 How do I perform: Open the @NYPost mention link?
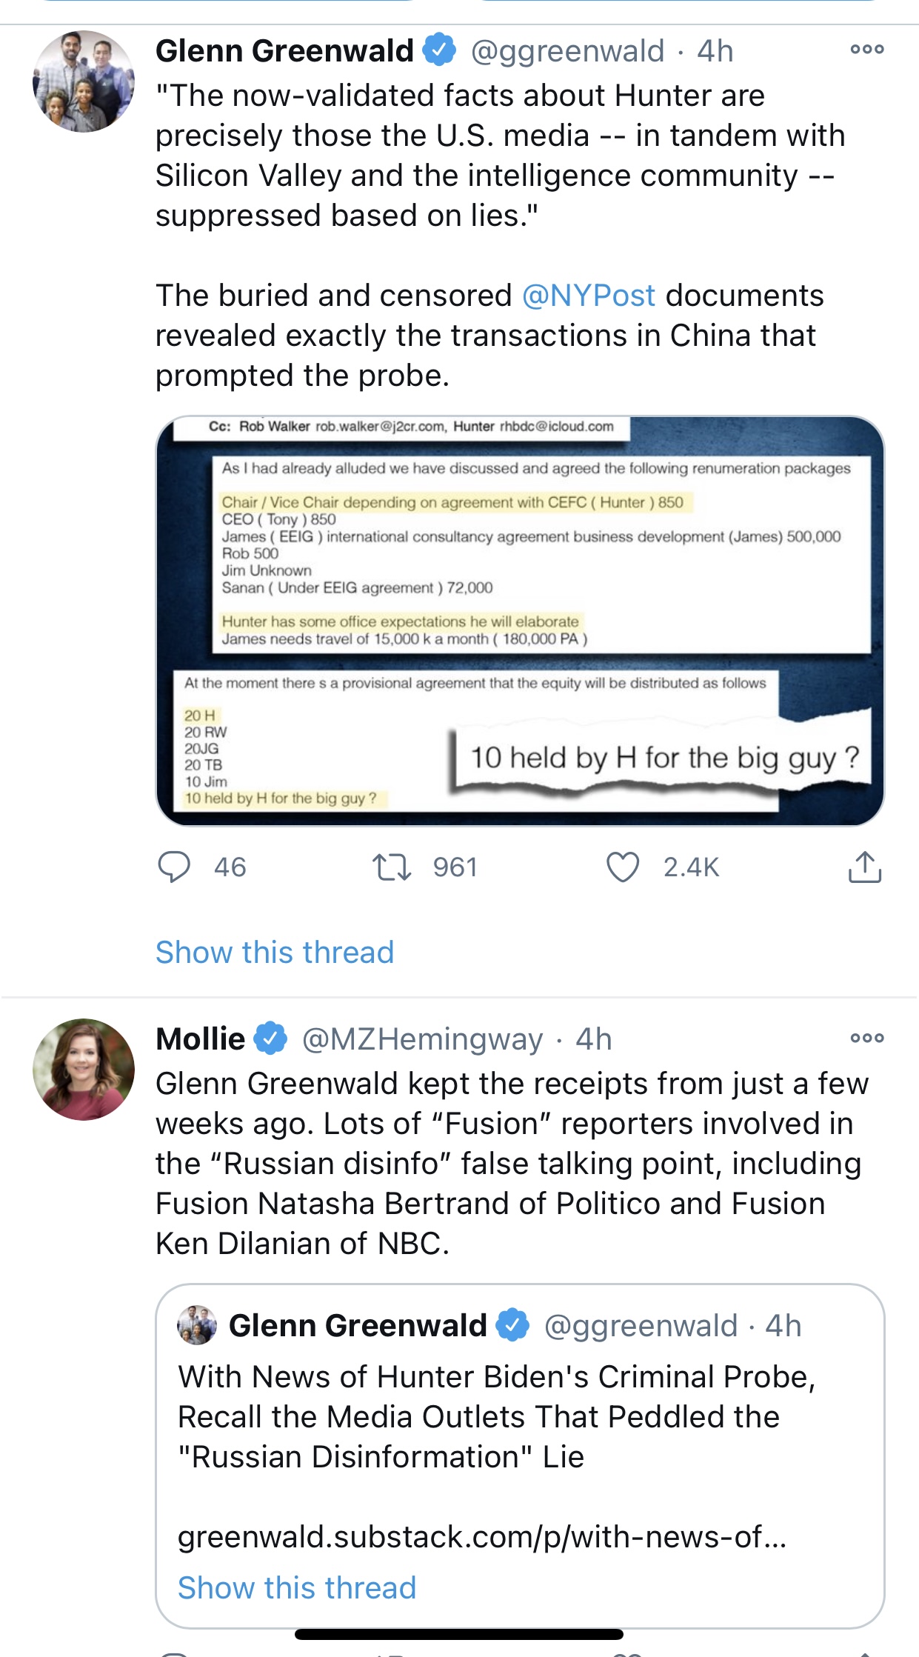589,296
